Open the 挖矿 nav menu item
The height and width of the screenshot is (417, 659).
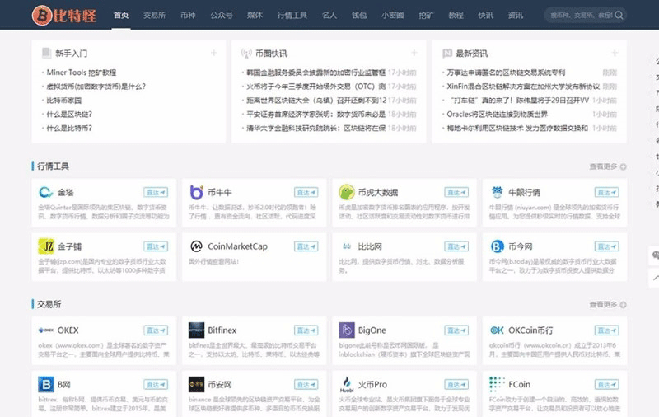pos(426,15)
